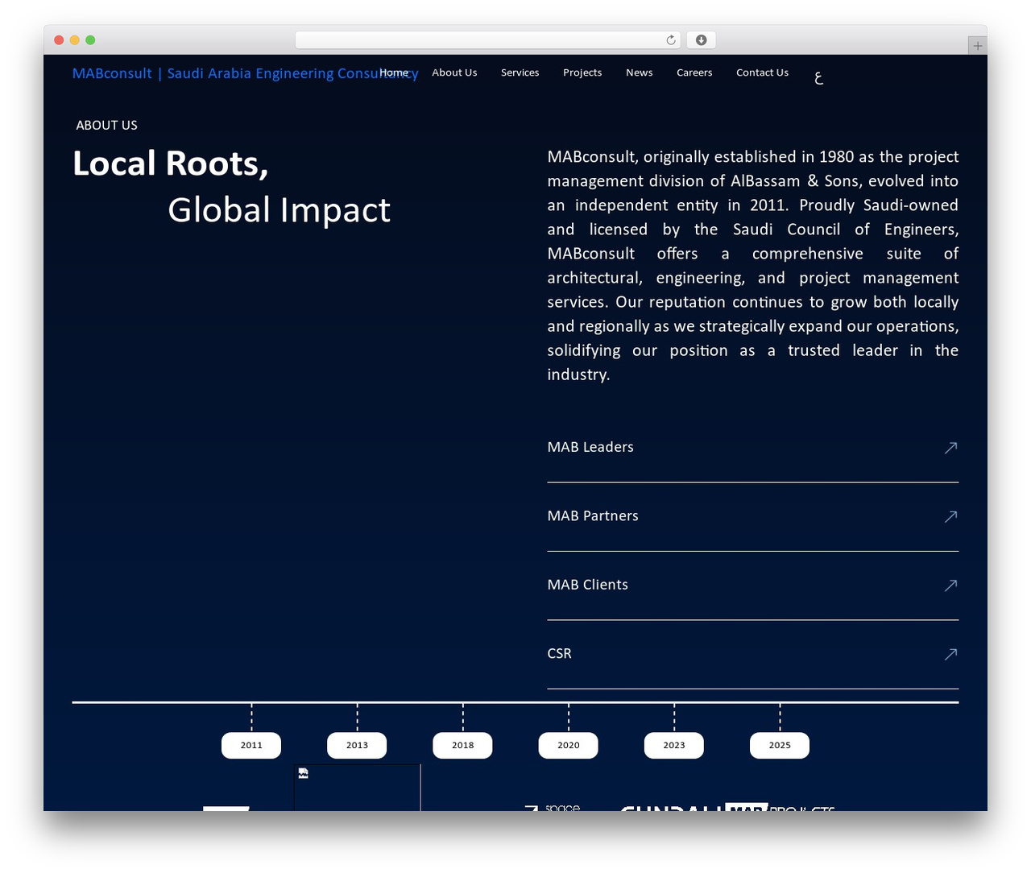Select the 2018 timeline marker
Viewport: 1031px width, 873px height.
pos(462,746)
